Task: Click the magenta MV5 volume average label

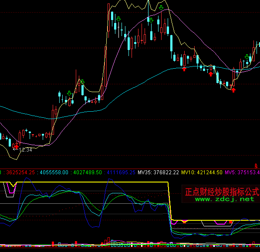Action: tap(242, 172)
